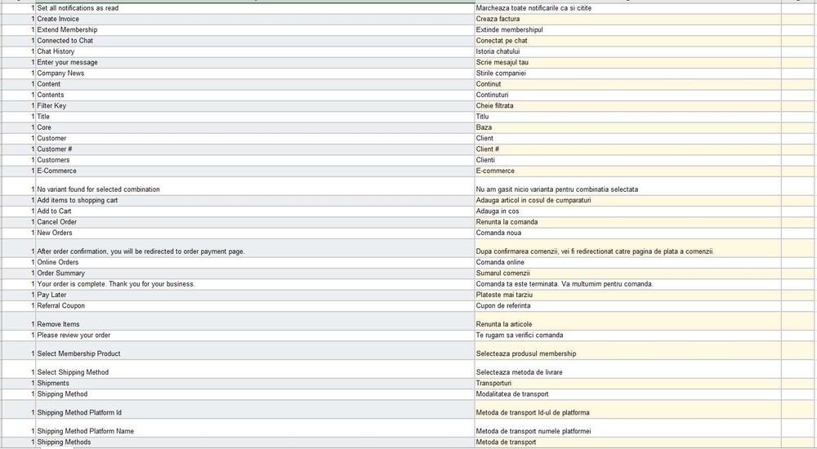This screenshot has width=817, height=449.
Task: Click the 'Shipments' cell
Action: (x=255, y=384)
